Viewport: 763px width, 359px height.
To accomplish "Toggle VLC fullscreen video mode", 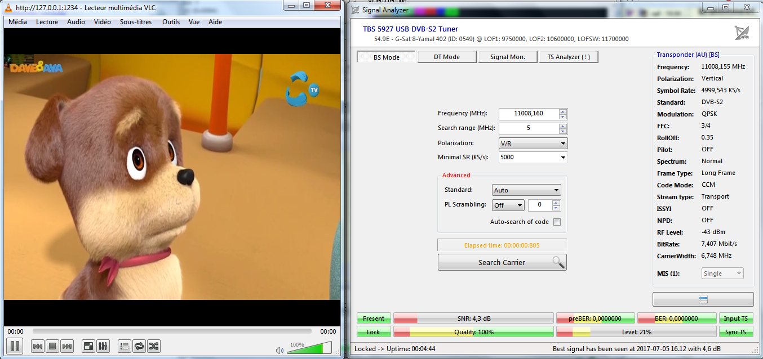I will click(x=88, y=346).
